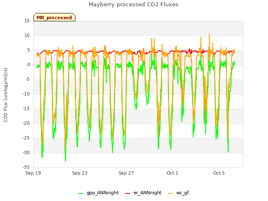268x201 pixels.
Task: Click x-axis label Oct 5
Action: click(219, 173)
